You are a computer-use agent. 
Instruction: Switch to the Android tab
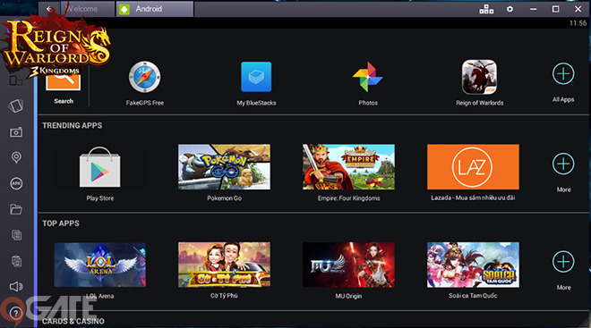tap(155, 9)
